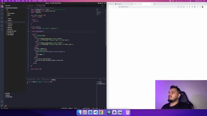Open the Extensions view in activity bar
The width and height of the screenshot is (207, 116).
[x=2, y=22]
